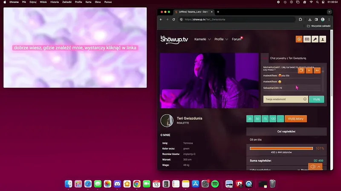Open Chrome extensions puzzle icon
The width and height of the screenshot is (341, 191).
click(x=301, y=20)
